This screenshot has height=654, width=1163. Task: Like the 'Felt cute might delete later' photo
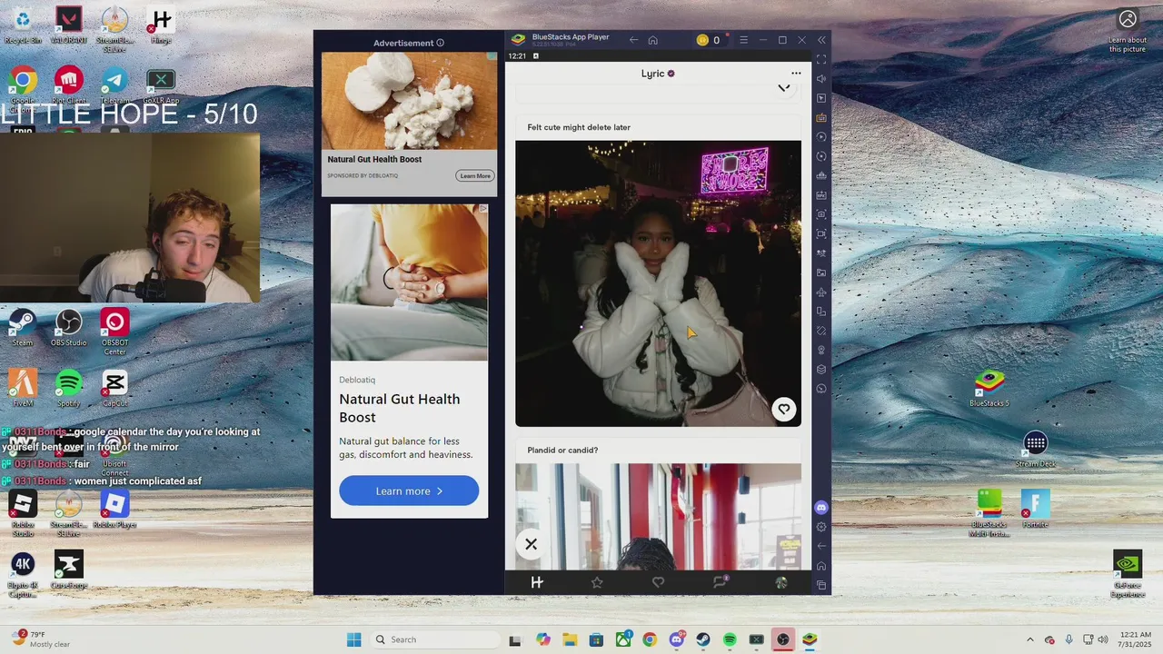(783, 410)
